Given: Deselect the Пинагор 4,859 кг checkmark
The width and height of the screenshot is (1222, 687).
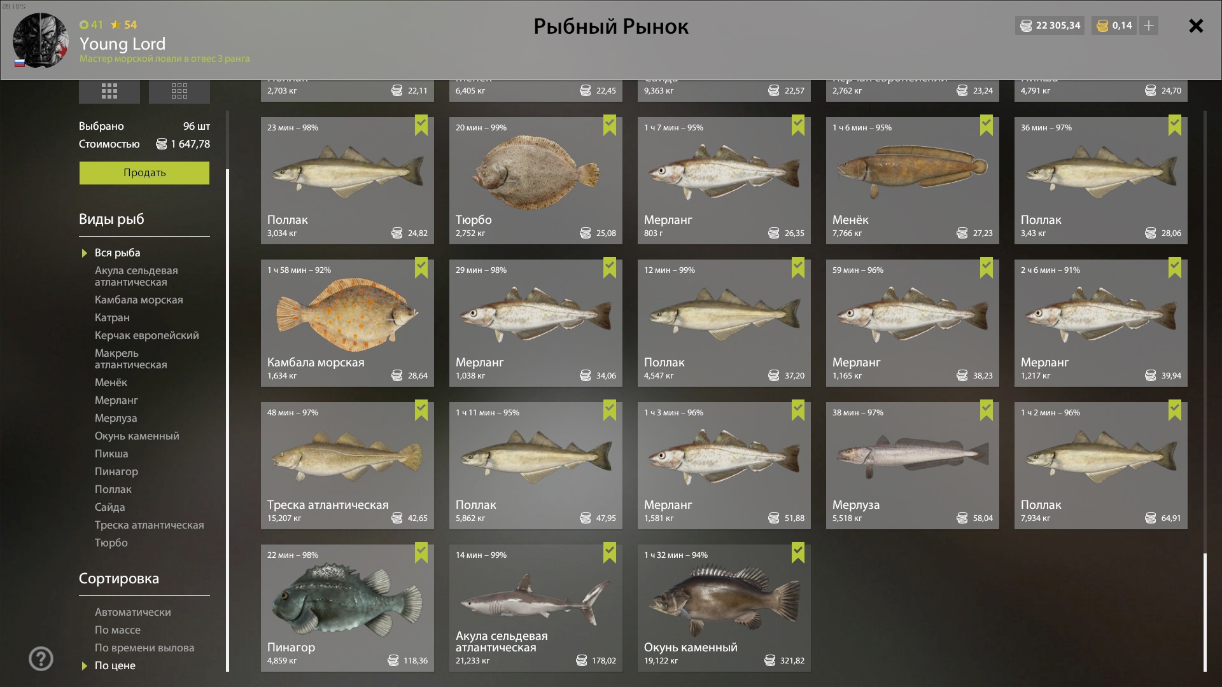Looking at the screenshot, I should [421, 552].
